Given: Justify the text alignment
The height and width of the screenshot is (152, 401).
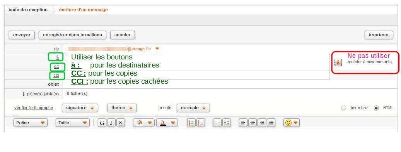Looking at the screenshot, I should pyautogui.click(x=271, y=123).
